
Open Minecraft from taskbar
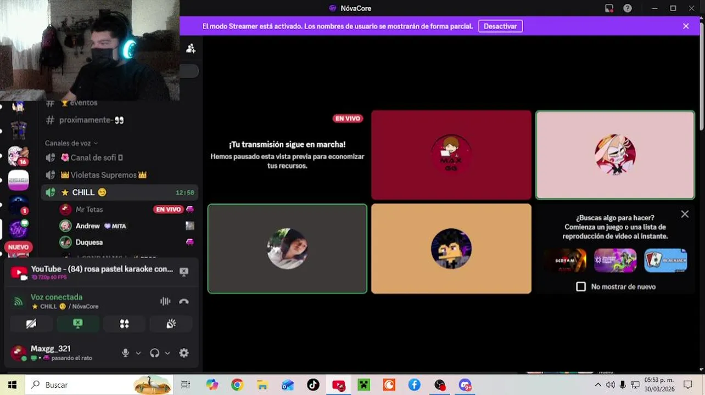pos(364,385)
